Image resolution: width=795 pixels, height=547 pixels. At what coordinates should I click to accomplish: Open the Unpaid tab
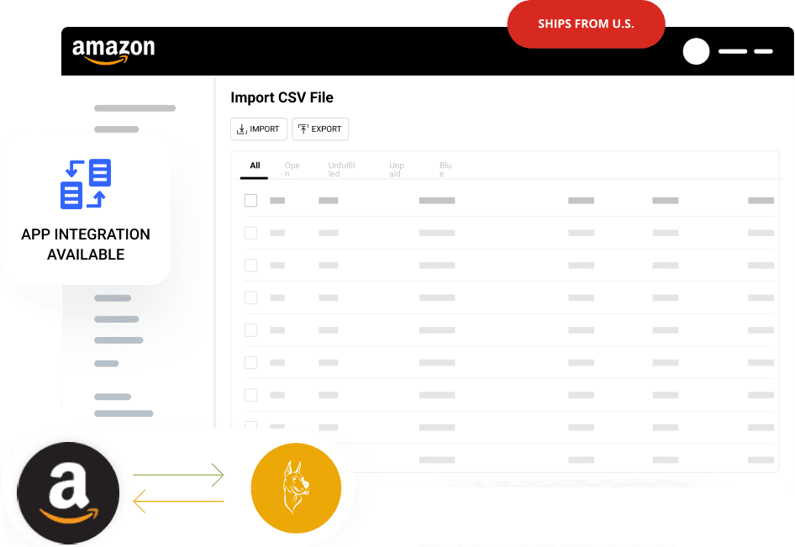tap(395, 168)
